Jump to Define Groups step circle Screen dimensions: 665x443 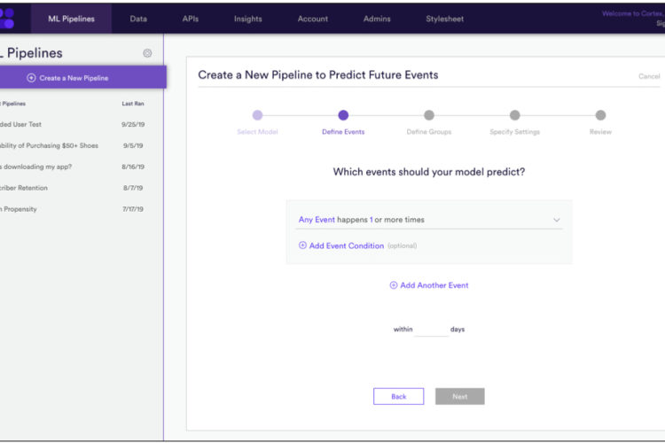(429, 115)
